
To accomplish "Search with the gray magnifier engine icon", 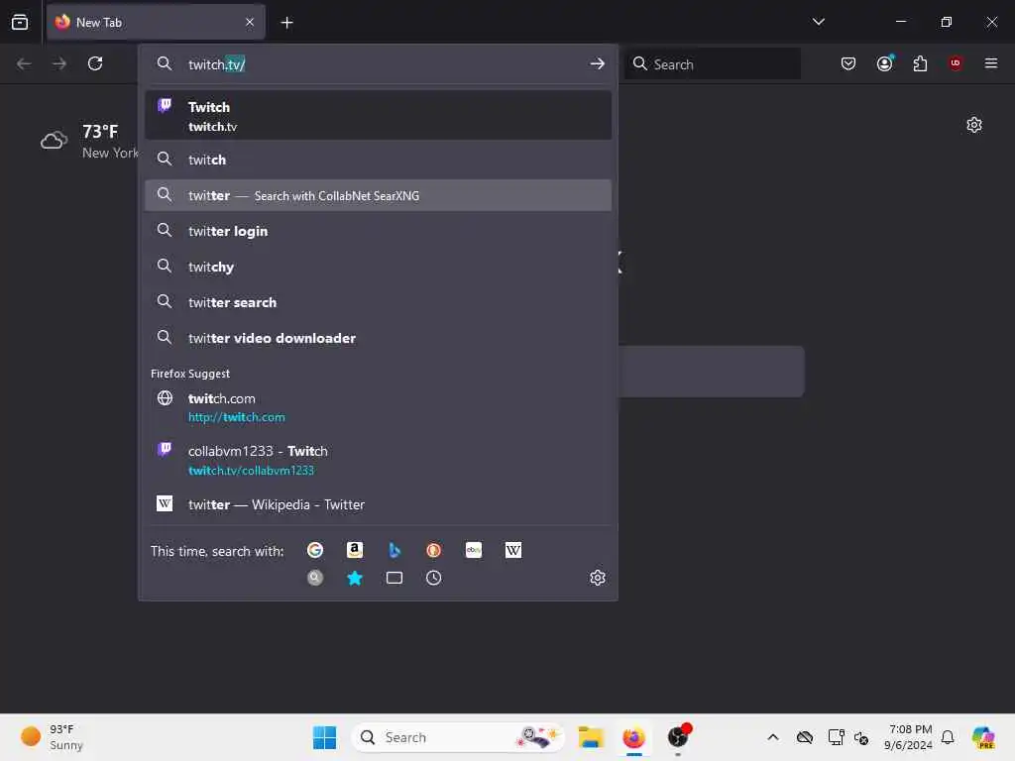I will point(315,578).
